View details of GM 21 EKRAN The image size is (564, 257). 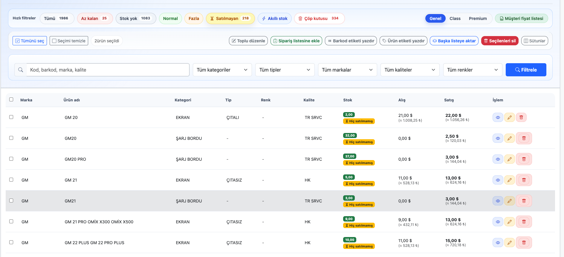pos(498,180)
